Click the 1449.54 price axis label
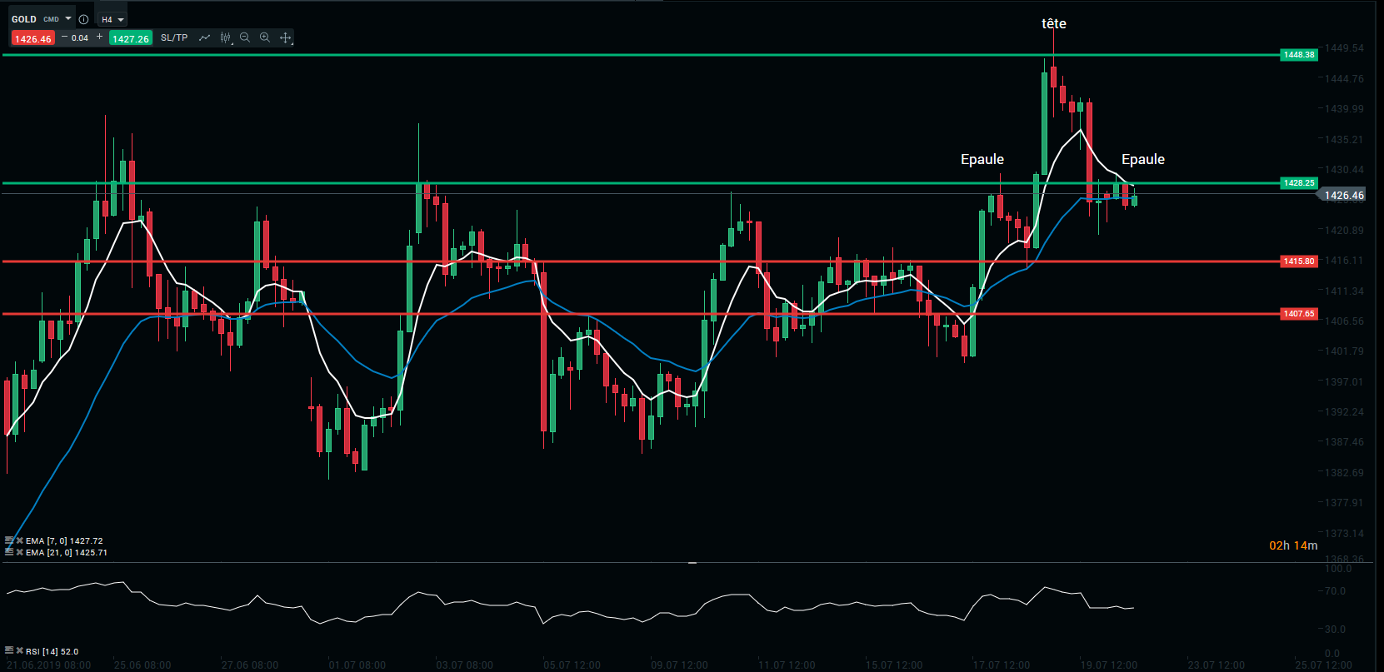1384x672 pixels. pos(1344,48)
